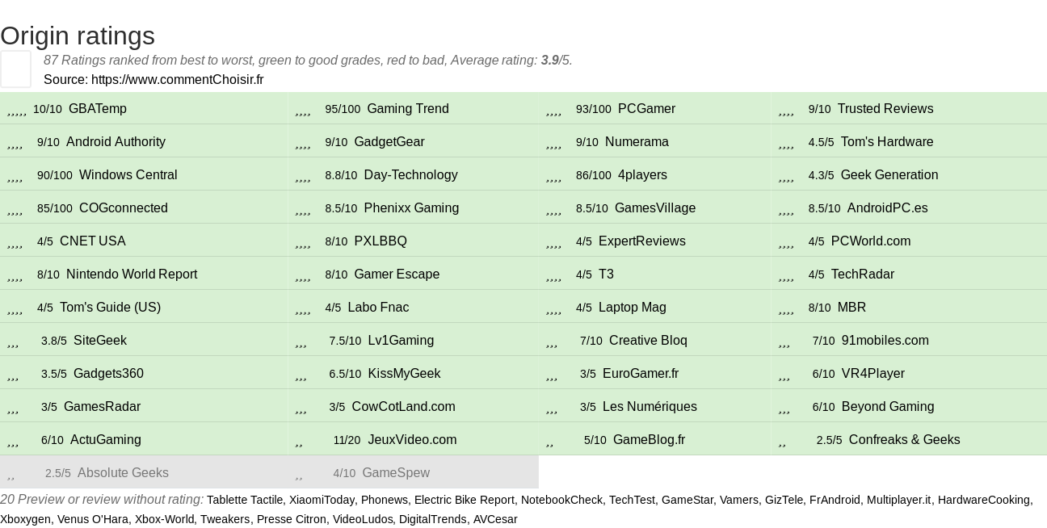This screenshot has width=1047, height=528.
Task: Open the Laptop Mag review
Action: (633, 308)
